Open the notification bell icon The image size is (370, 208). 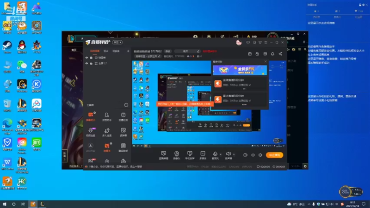coord(272,54)
